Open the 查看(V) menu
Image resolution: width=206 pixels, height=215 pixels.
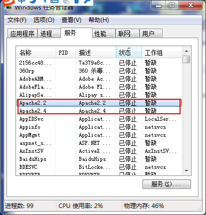point(71,20)
